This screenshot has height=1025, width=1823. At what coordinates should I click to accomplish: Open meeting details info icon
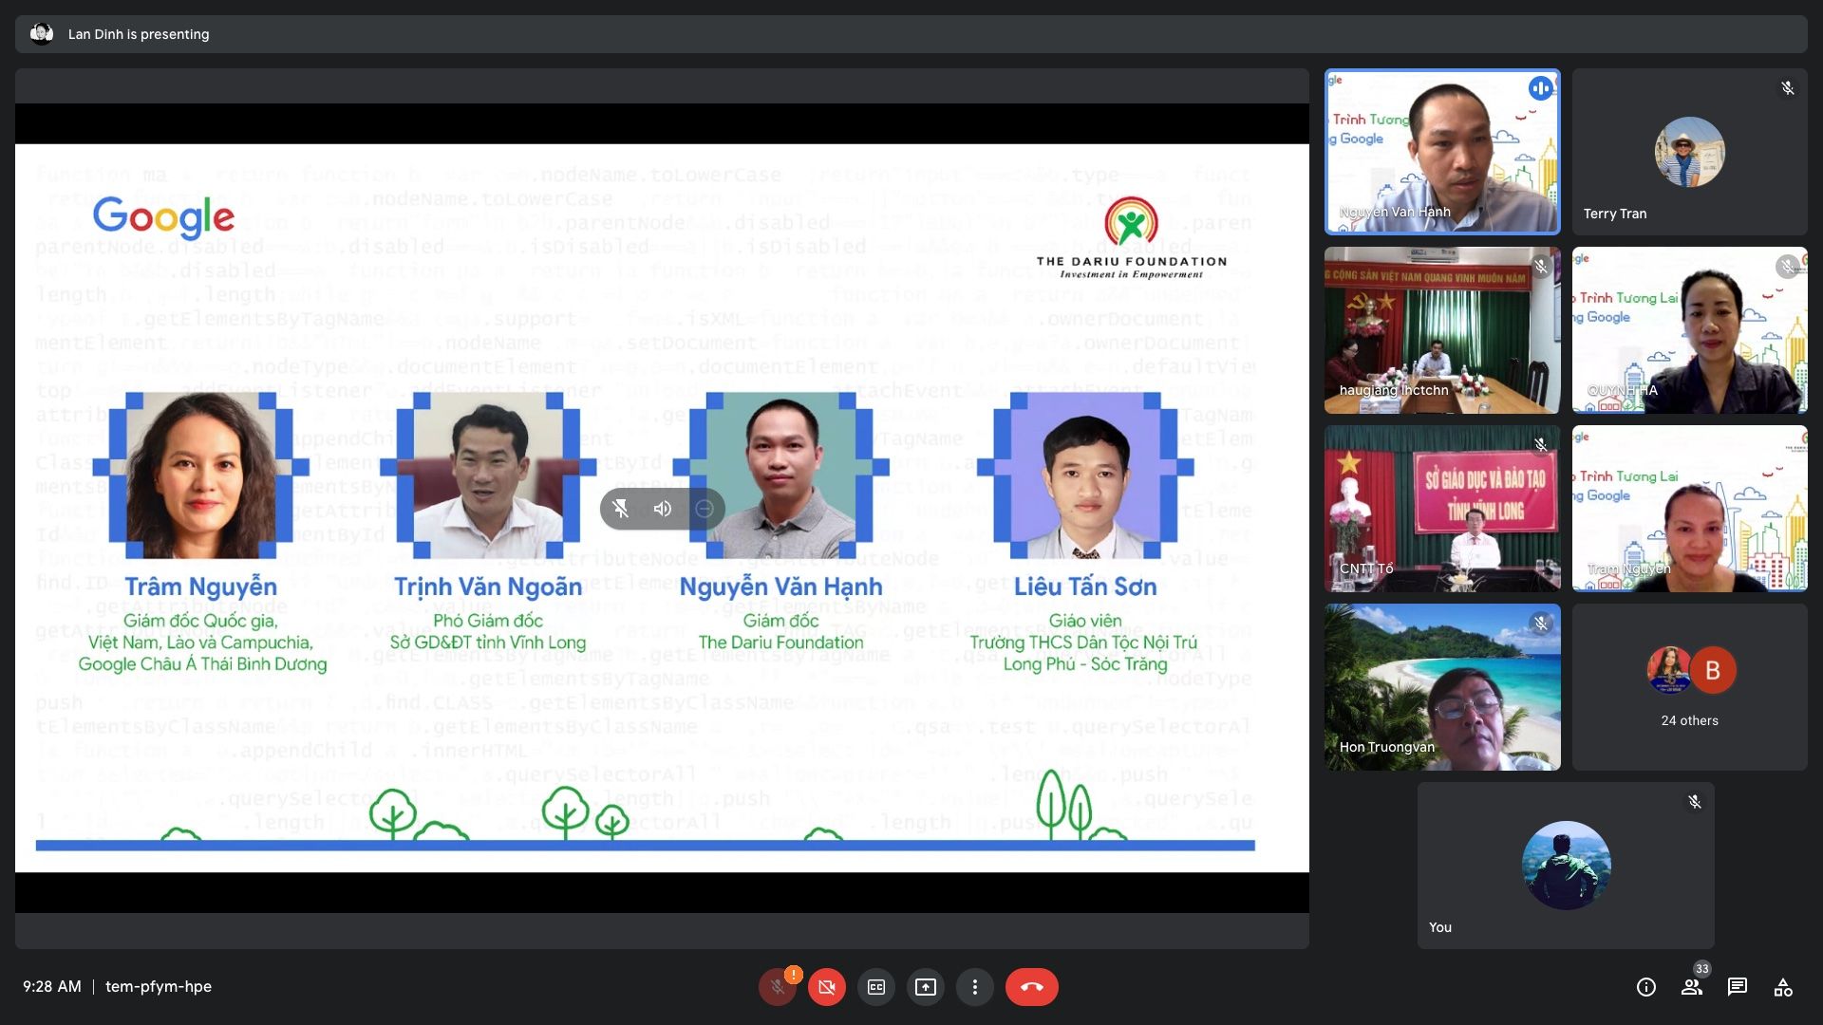click(1646, 987)
